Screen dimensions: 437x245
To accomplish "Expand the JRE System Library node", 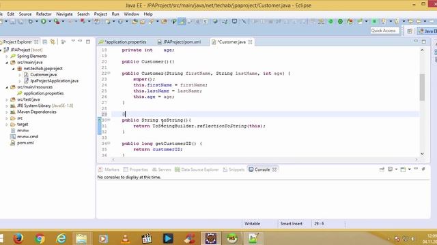I will pos(7,106).
